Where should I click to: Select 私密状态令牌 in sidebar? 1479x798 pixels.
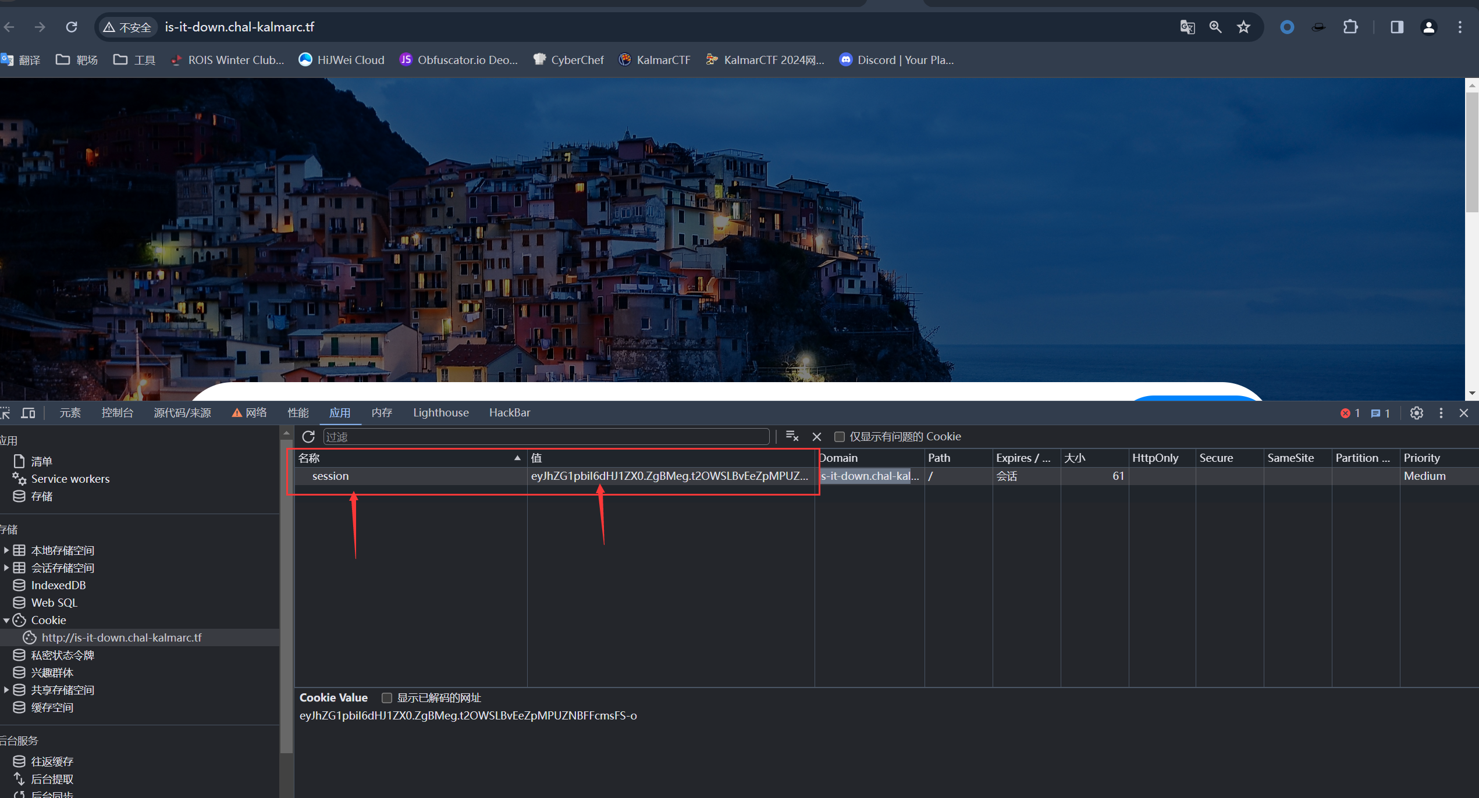click(62, 655)
